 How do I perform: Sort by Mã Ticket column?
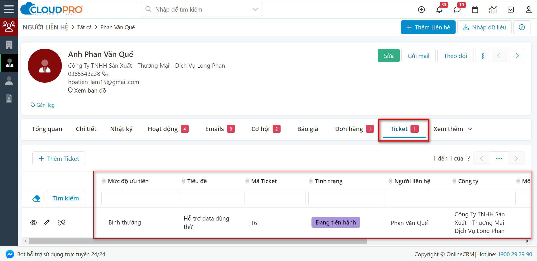click(x=261, y=181)
